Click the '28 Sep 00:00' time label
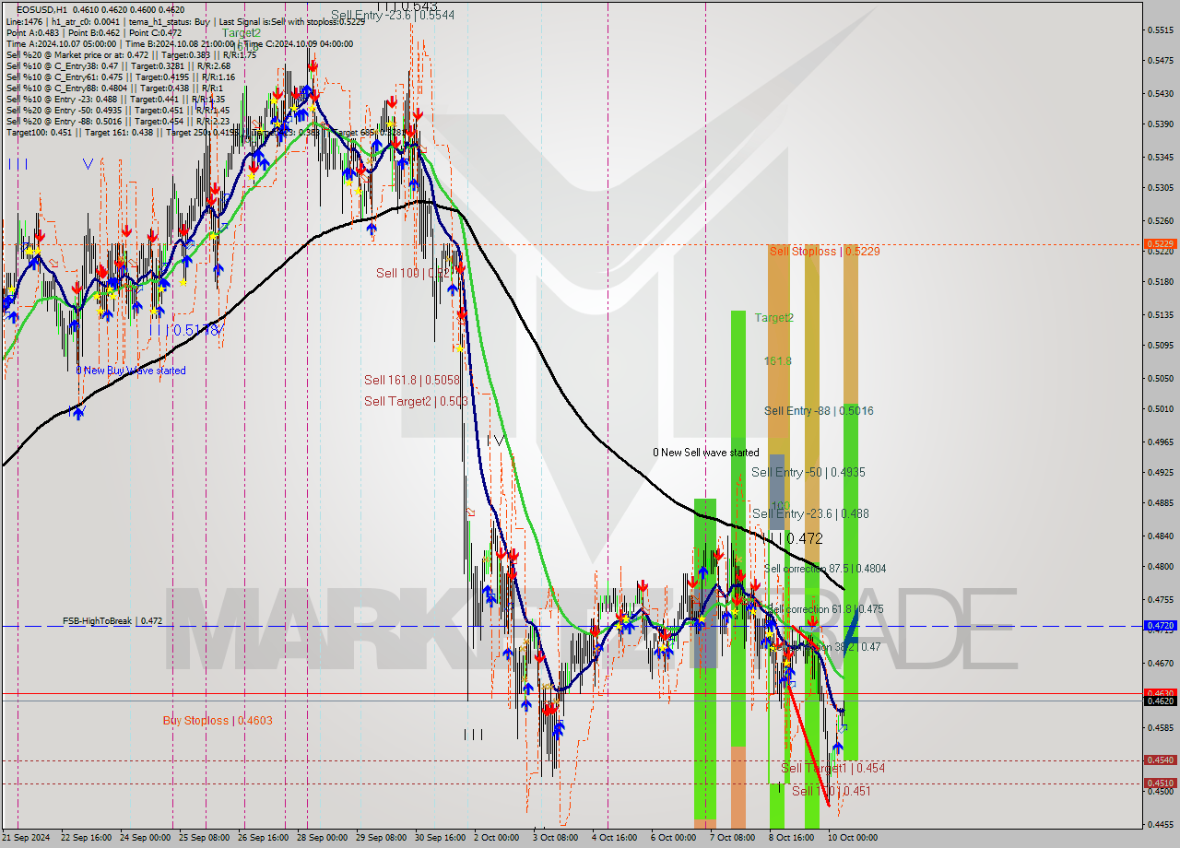Image resolution: width=1180 pixels, height=848 pixels. pos(323,838)
